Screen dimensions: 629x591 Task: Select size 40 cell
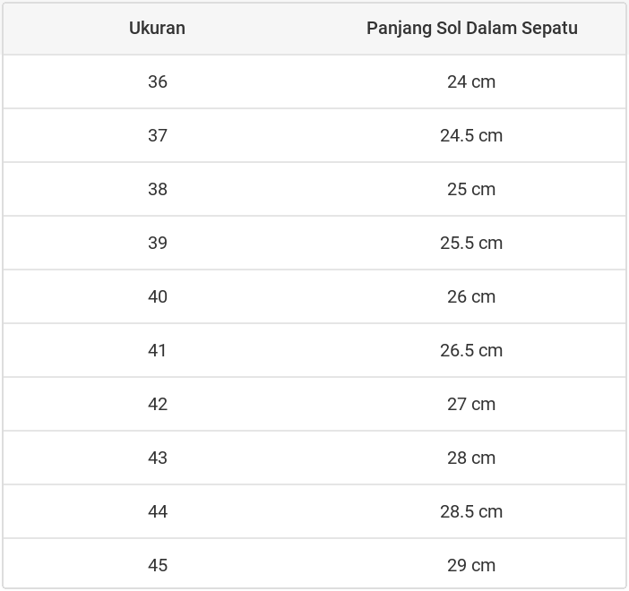[158, 296]
